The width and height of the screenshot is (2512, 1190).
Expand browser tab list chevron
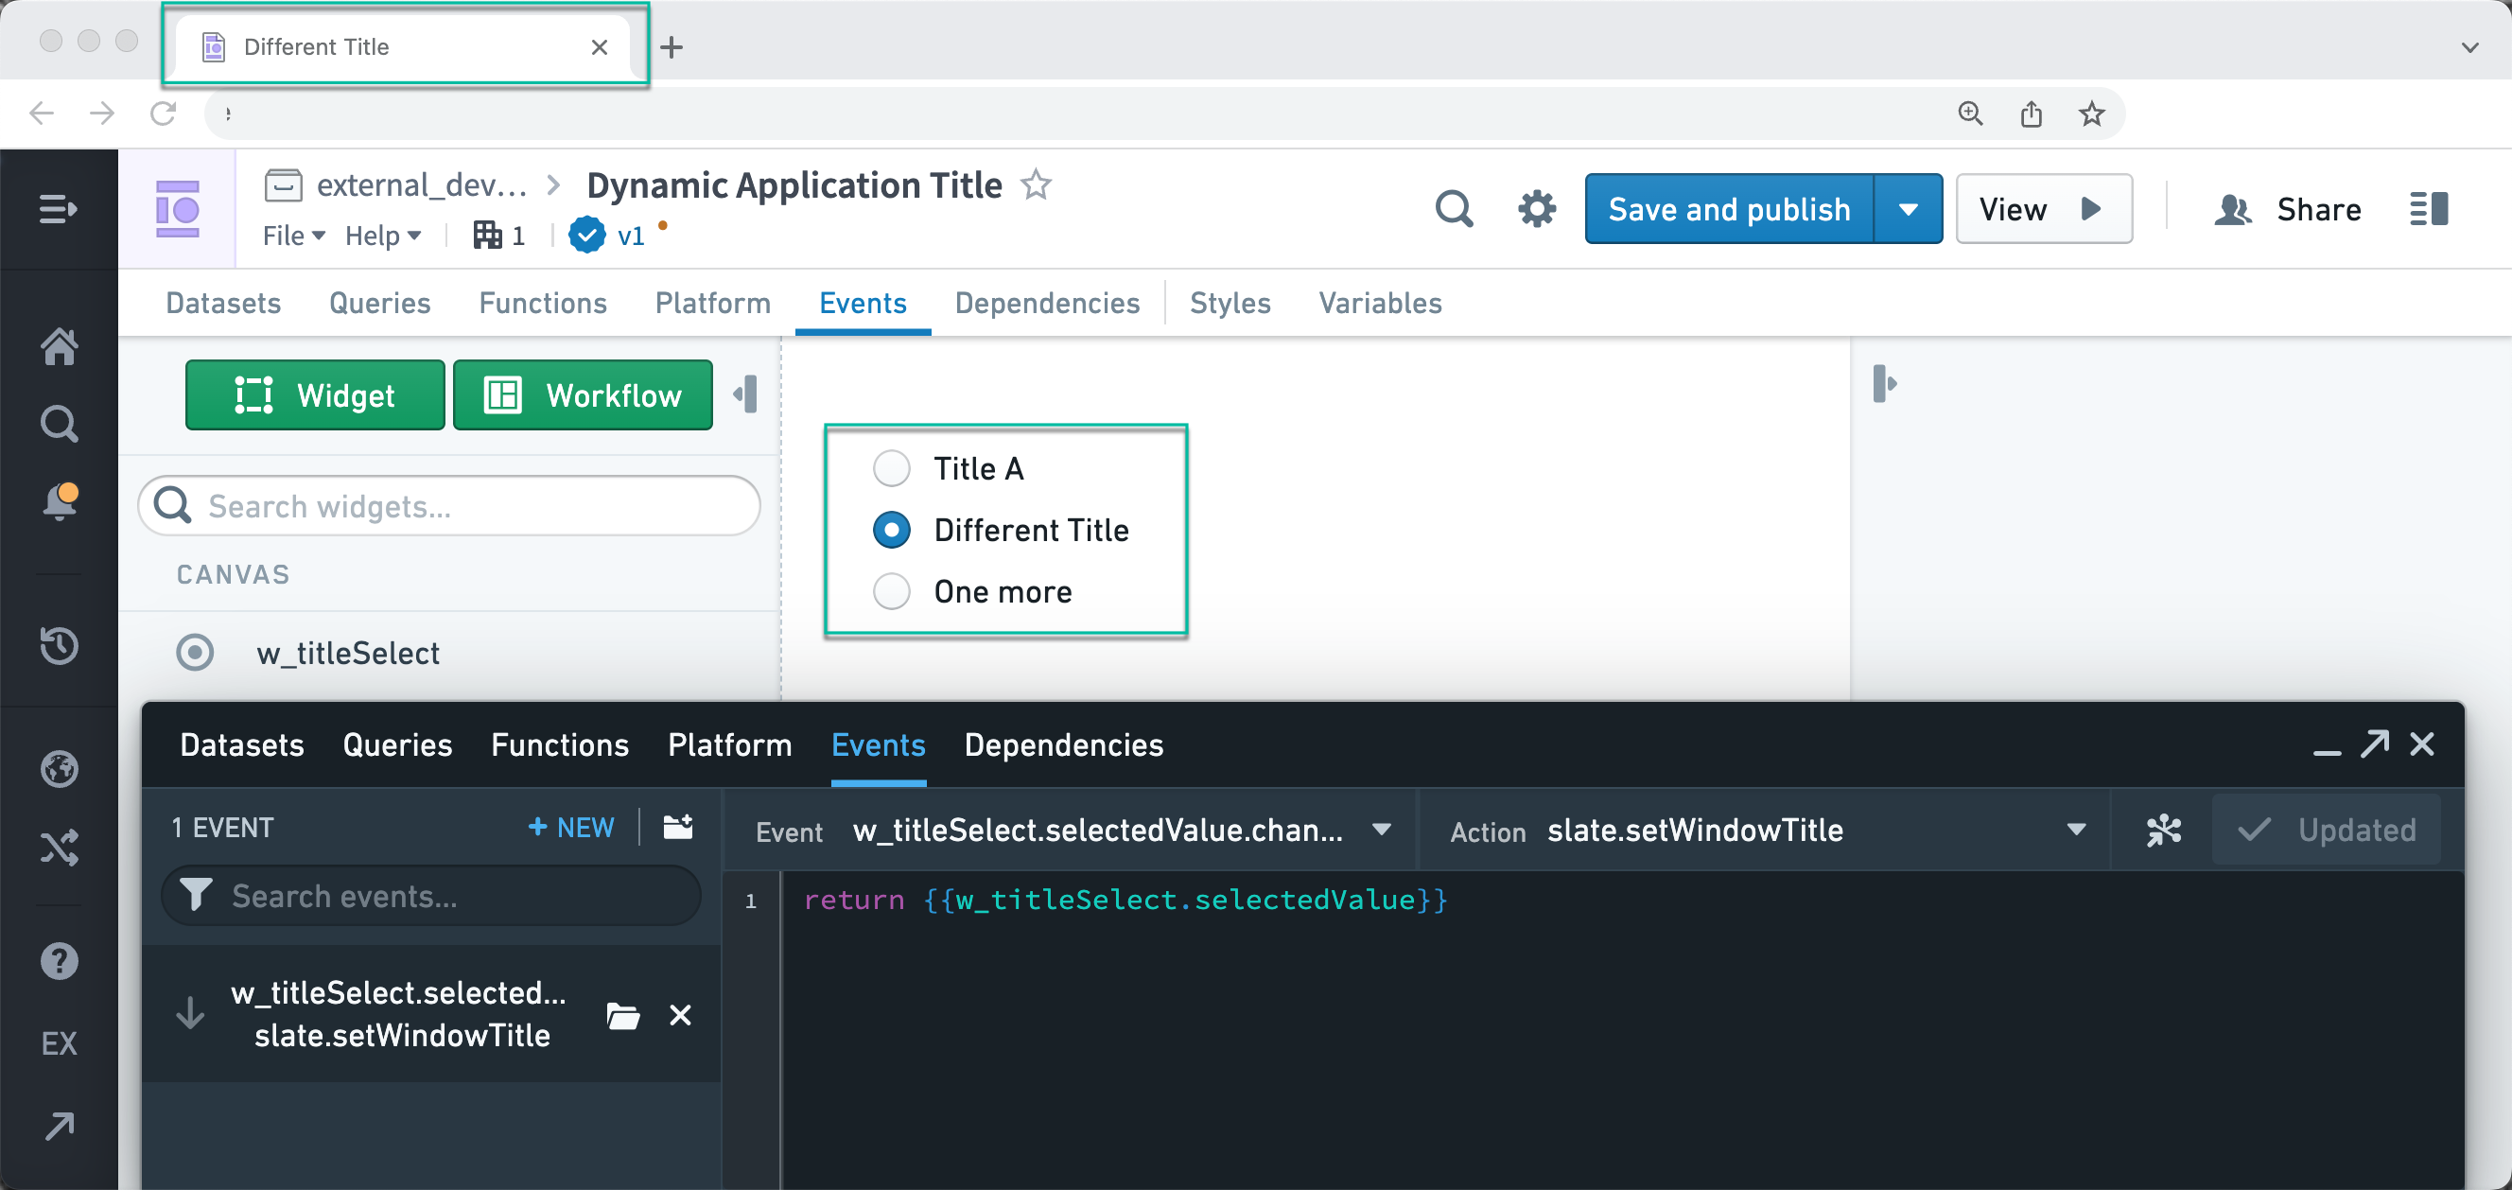tap(2470, 46)
